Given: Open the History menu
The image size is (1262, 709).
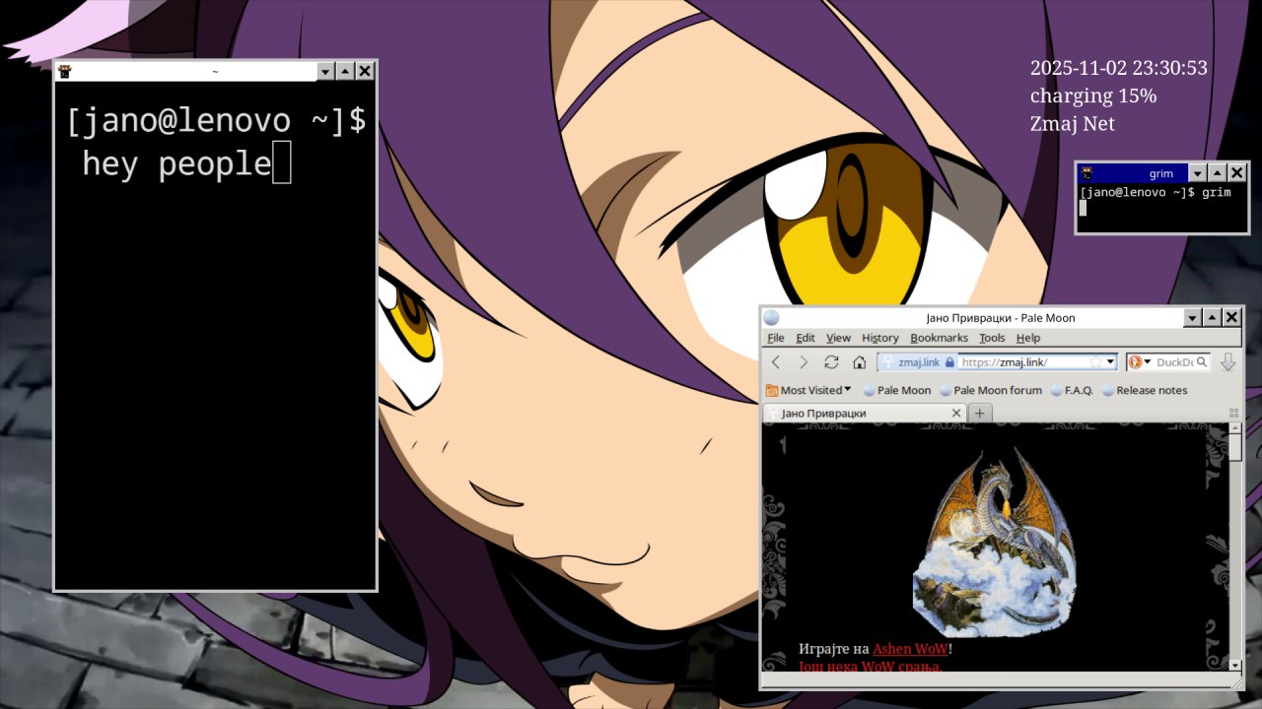Looking at the screenshot, I should click(880, 338).
